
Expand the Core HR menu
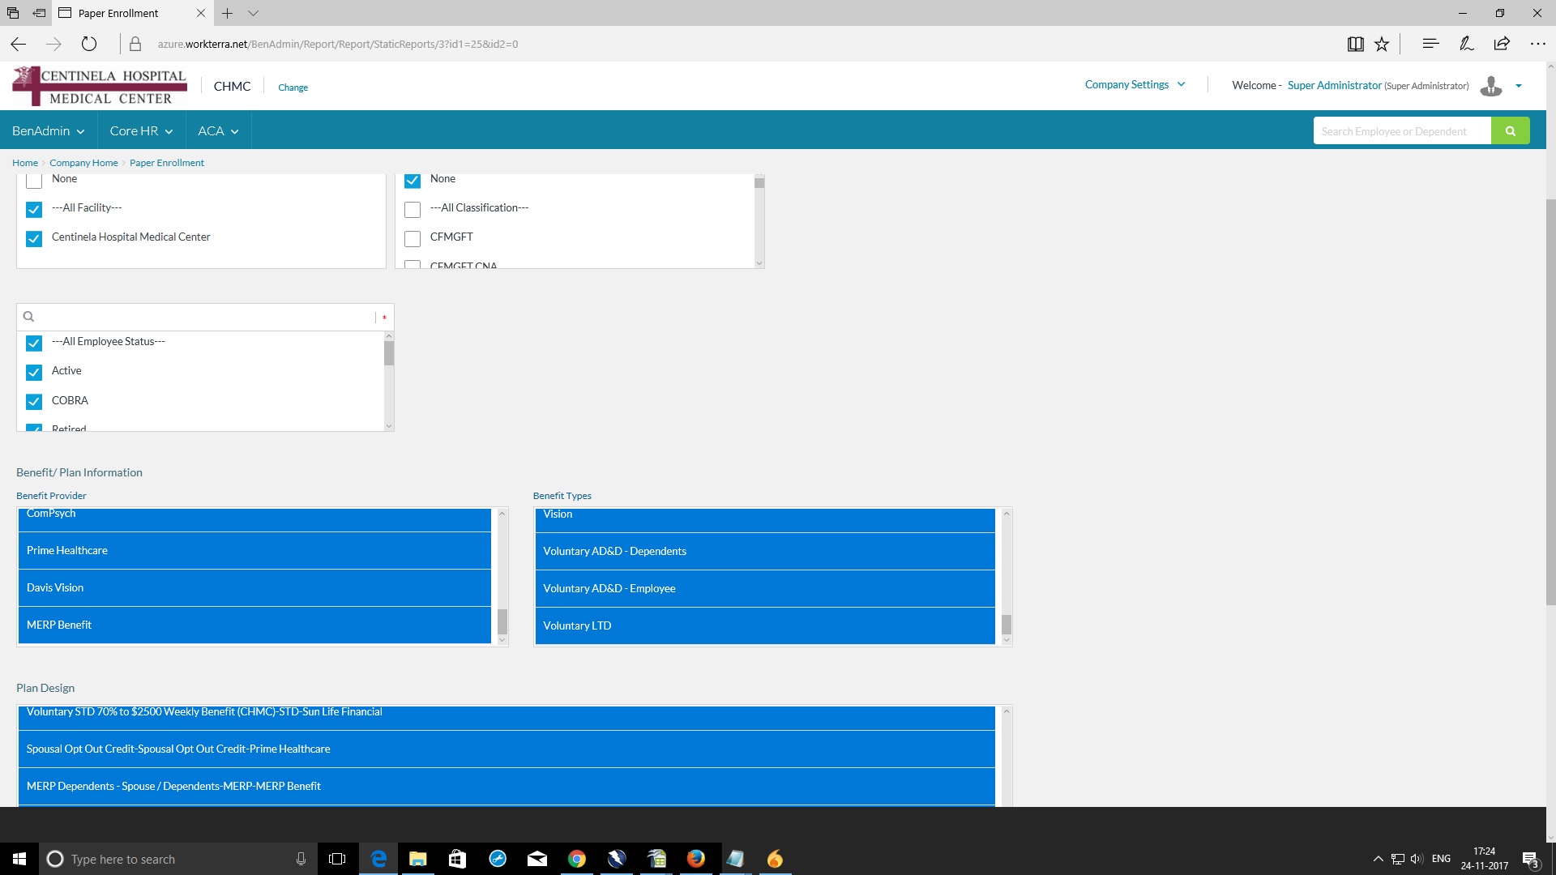pyautogui.click(x=141, y=131)
